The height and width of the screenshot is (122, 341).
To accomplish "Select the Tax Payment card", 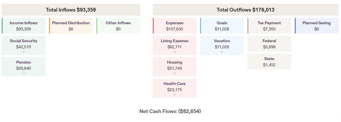I will [x=269, y=26].
